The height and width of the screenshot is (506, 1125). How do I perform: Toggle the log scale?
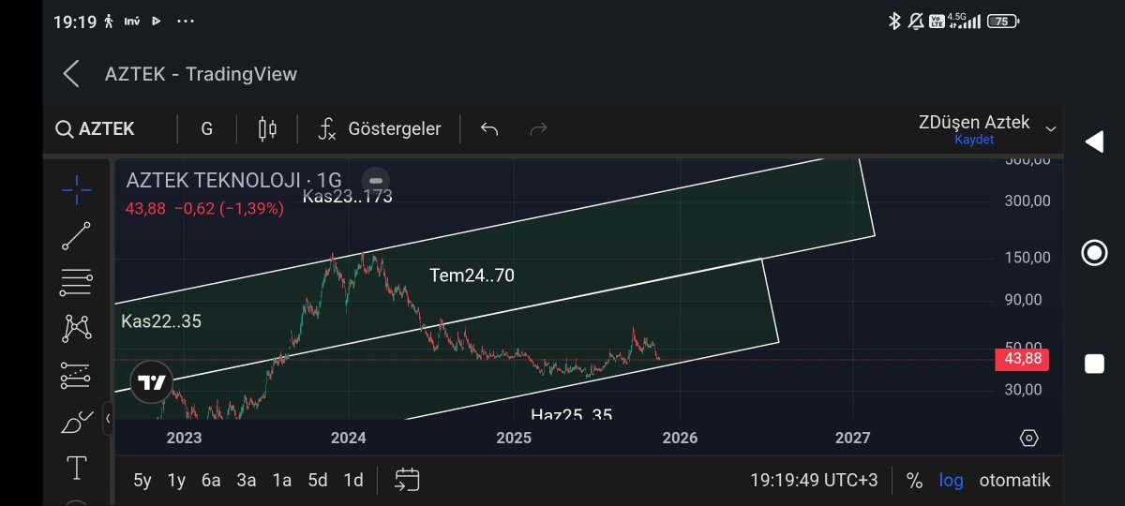952,481
